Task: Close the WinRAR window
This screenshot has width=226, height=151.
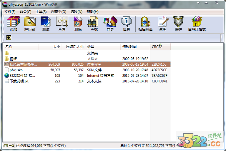Action: point(217,3)
